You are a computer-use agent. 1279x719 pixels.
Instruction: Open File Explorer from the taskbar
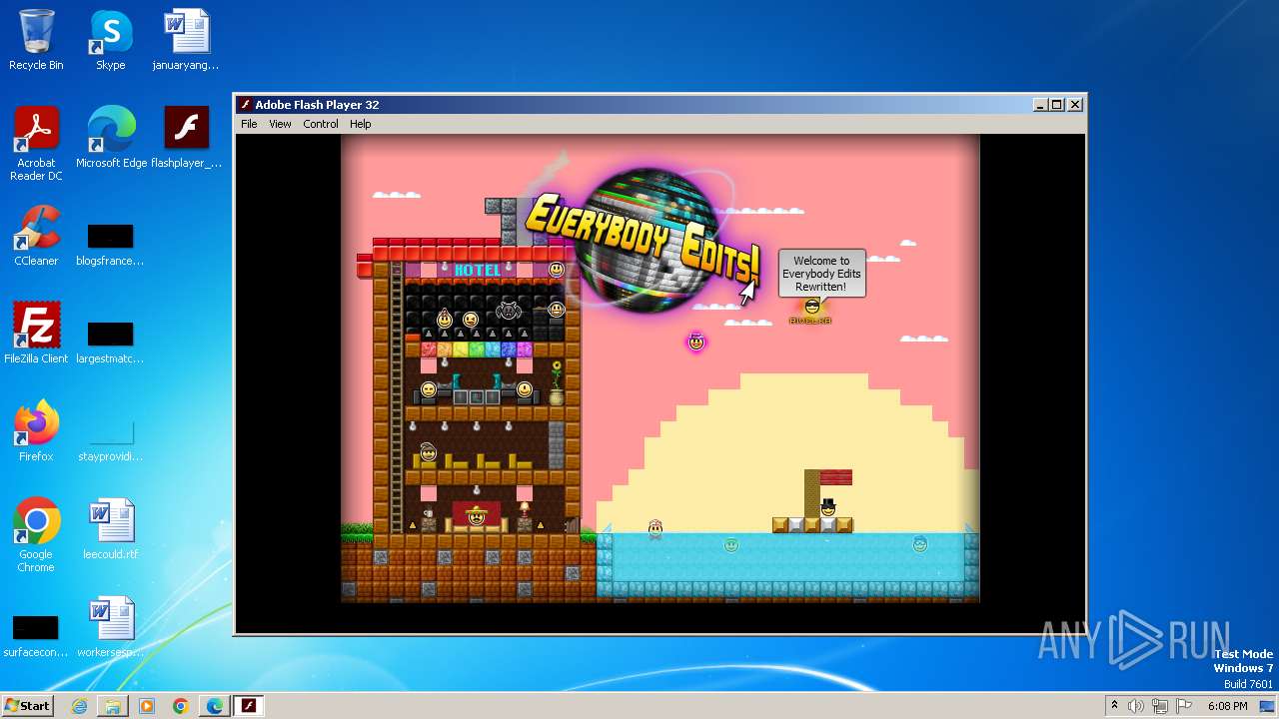pyautogui.click(x=113, y=706)
